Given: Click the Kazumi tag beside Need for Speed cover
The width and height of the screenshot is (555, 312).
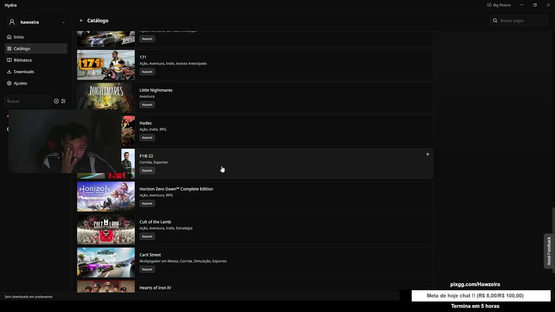Looking at the screenshot, I should click(147, 39).
